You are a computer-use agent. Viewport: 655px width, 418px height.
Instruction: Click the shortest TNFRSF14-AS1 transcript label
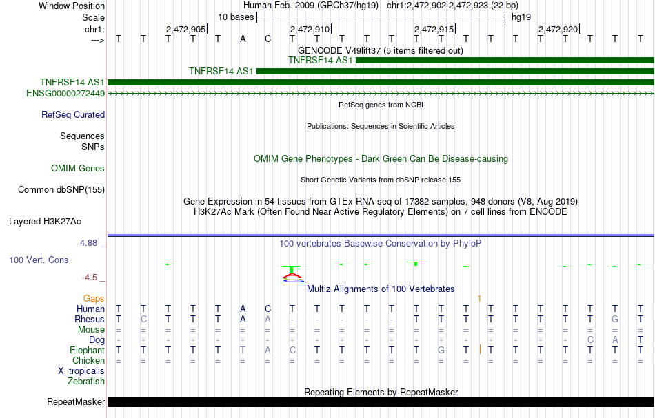coord(321,61)
